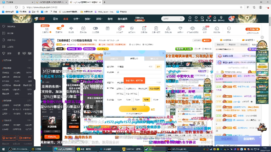Open the clipboard list tool icon

point(156,28)
